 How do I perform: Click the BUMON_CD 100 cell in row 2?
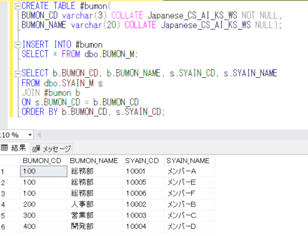click(x=43, y=183)
